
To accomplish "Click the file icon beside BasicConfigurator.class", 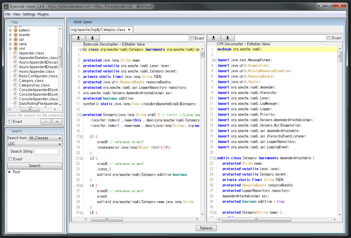I will tap(15, 76).
